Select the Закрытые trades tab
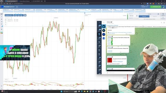Image resolution: width=166 pixels, height=93 pixels. coord(155,16)
